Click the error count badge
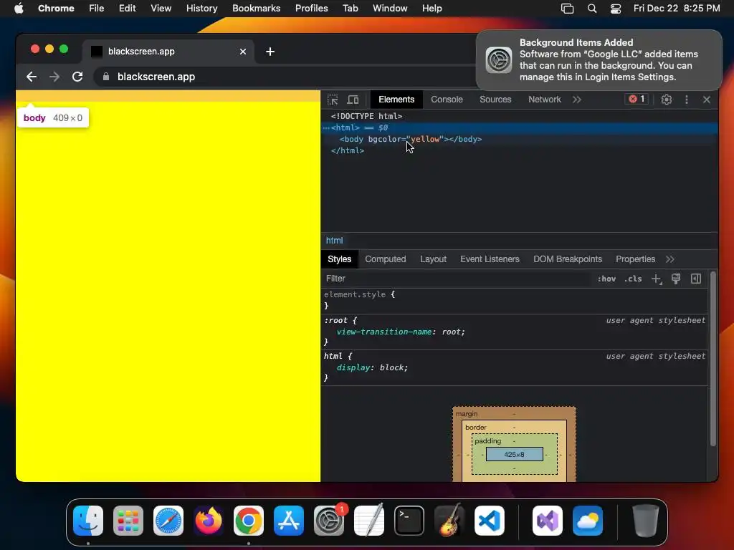The image size is (734, 550). click(637, 99)
